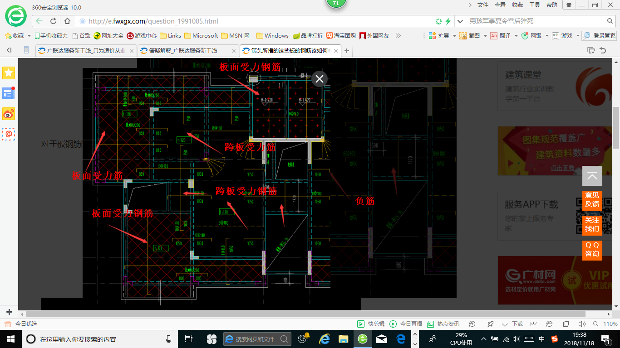Open the 查看 menu
The image size is (620, 348).
pyautogui.click(x=500, y=5)
